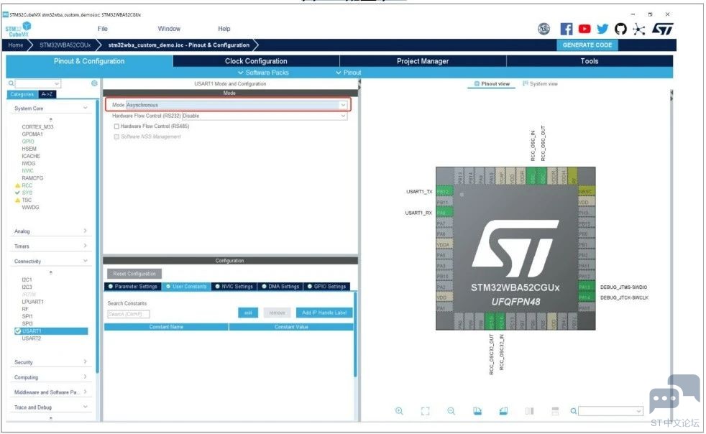Image resolution: width=706 pixels, height=434 pixels.
Task: Toggle the split view columns icon
Action: click(529, 411)
